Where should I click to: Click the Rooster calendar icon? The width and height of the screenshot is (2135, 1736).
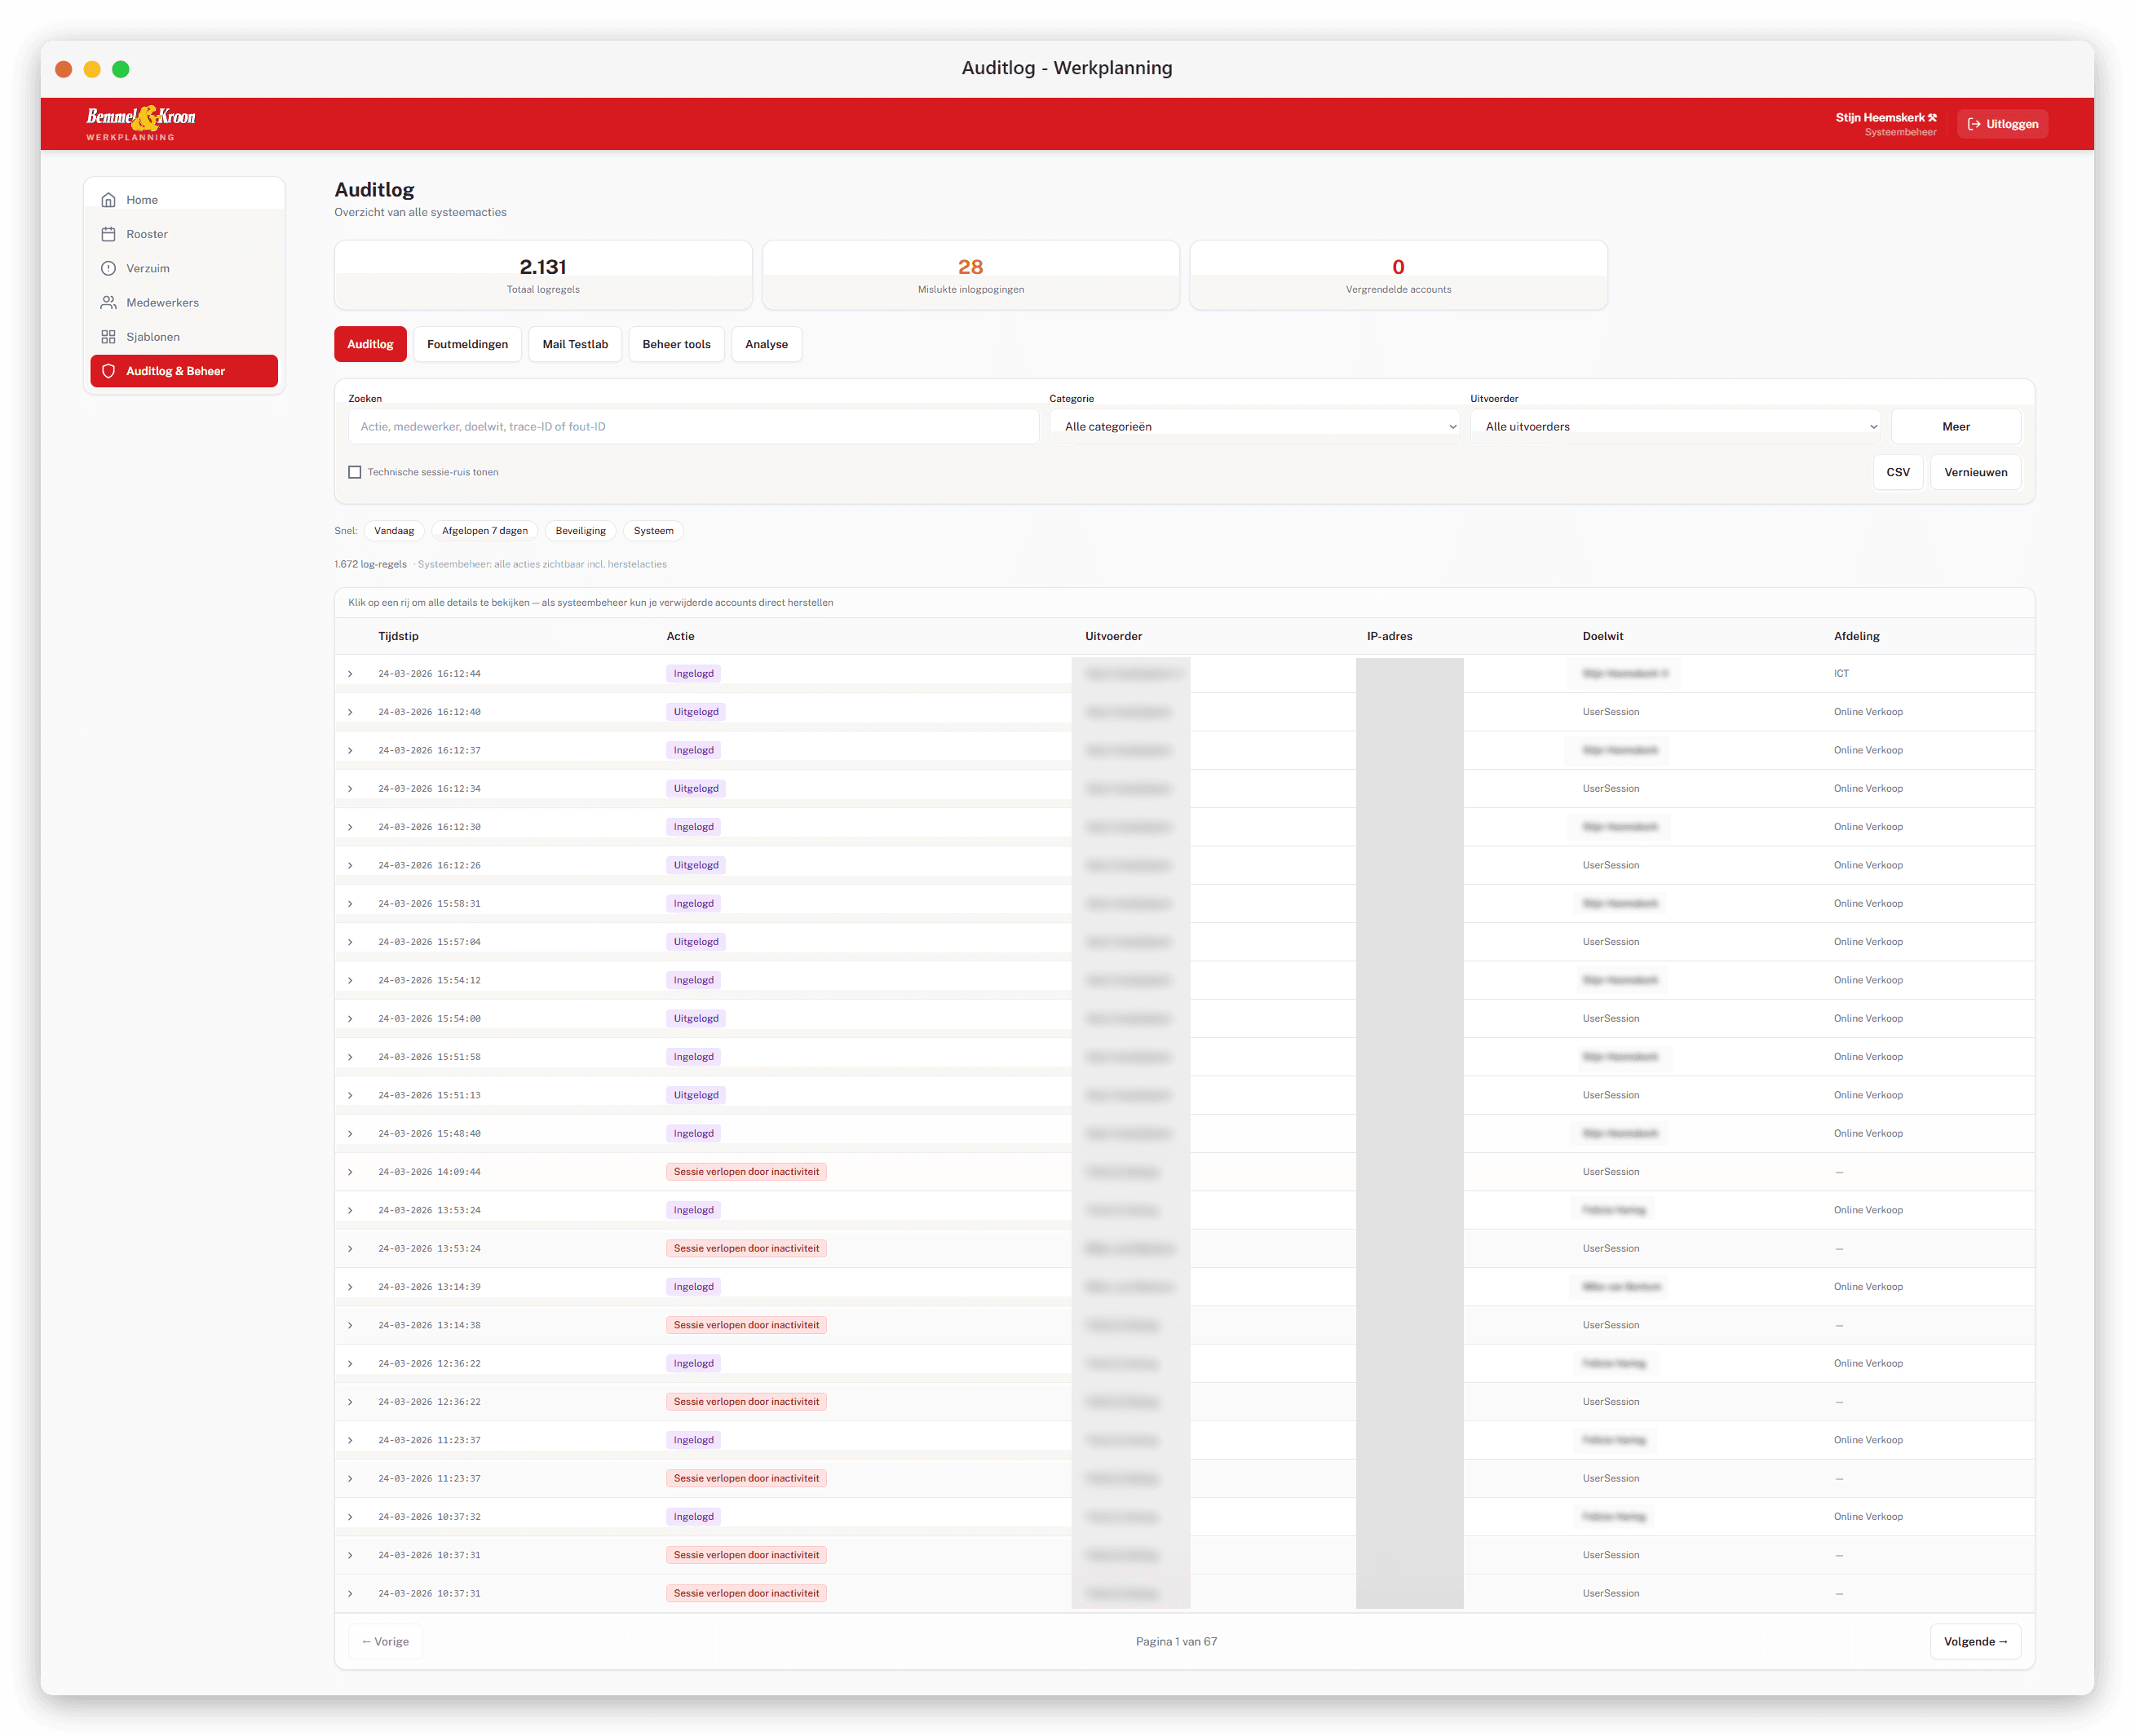coord(108,234)
